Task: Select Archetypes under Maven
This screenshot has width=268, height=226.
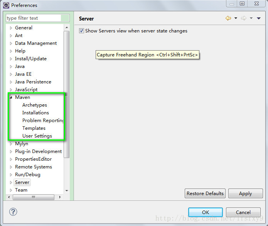Action: (34, 105)
